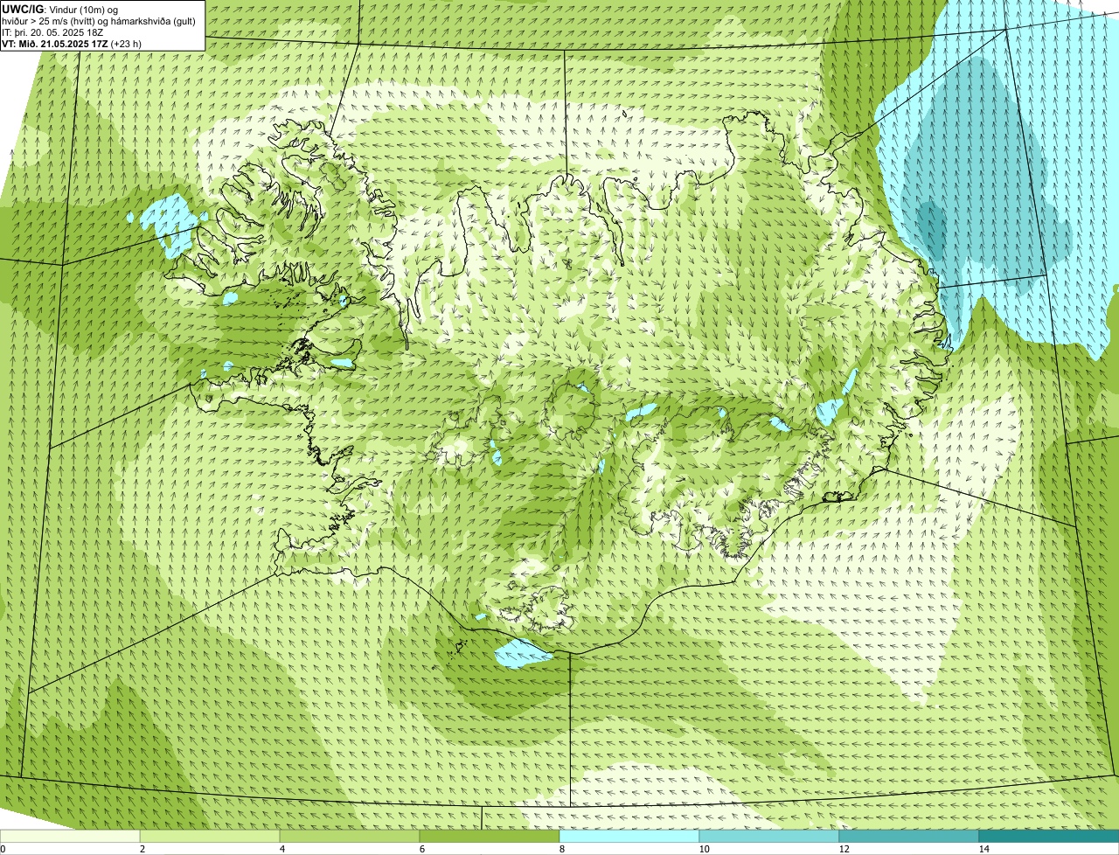Click the 8–10 m/s light cyan legend swatch

coord(629,836)
